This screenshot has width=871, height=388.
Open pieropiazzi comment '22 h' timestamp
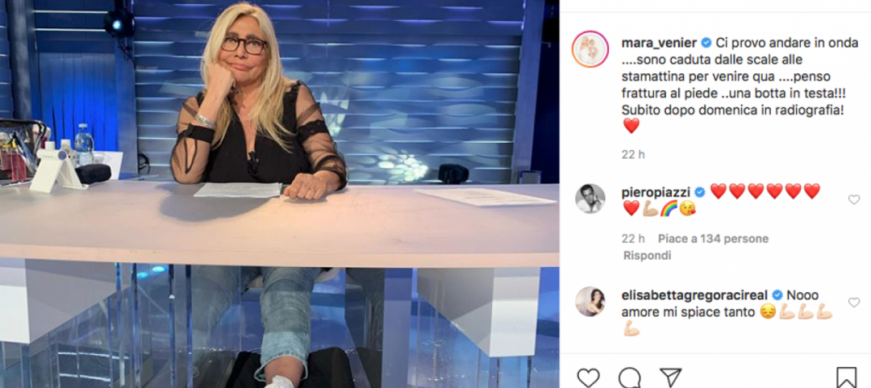[x=633, y=239]
